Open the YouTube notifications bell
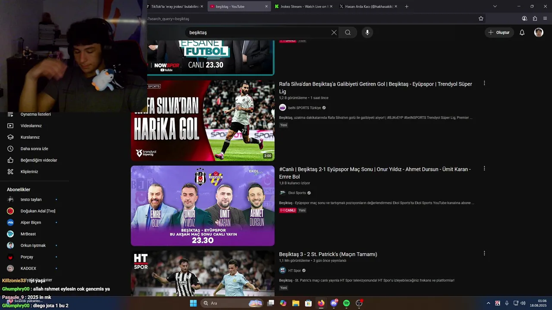This screenshot has width=552, height=310. 522,32
